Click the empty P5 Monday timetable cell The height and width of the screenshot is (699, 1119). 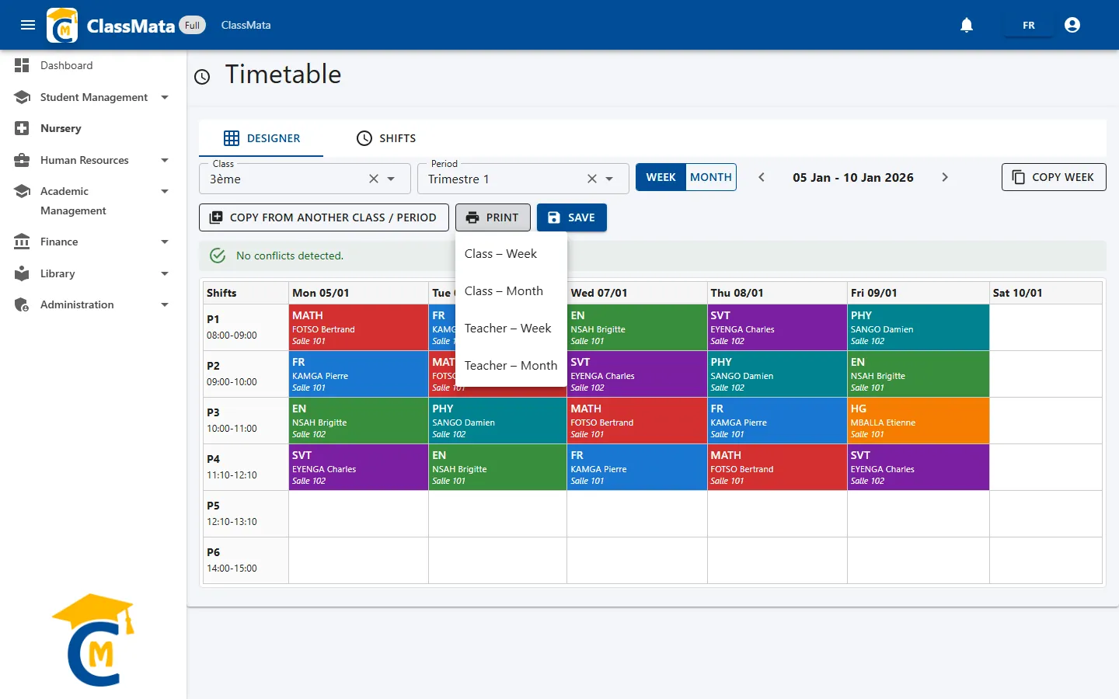(x=358, y=513)
